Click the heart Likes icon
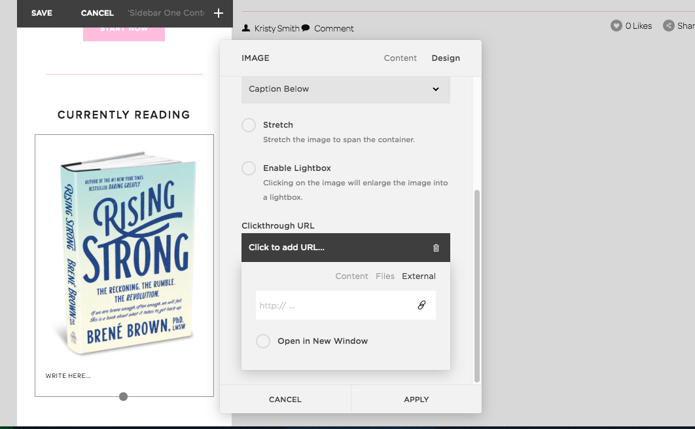The image size is (695, 429). pos(616,26)
